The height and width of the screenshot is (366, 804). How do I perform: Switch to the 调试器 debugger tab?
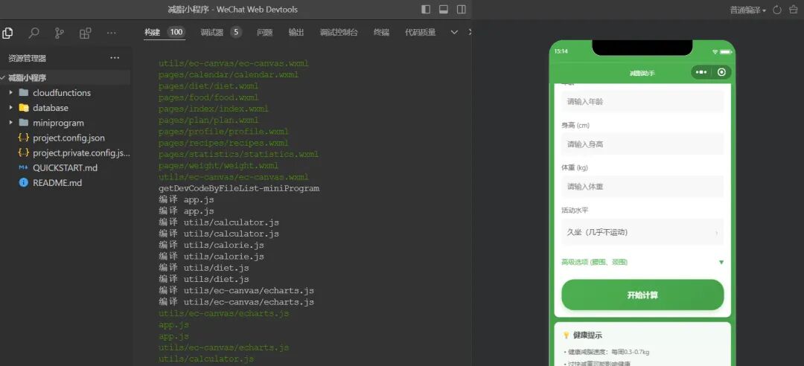click(211, 32)
